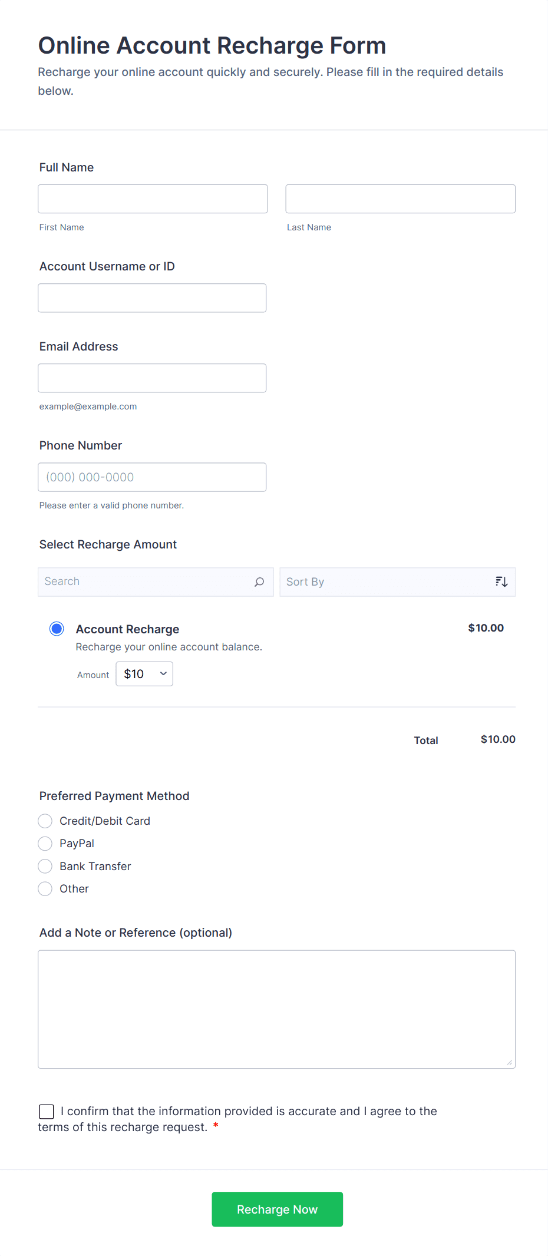Select Other payment method

(x=45, y=888)
